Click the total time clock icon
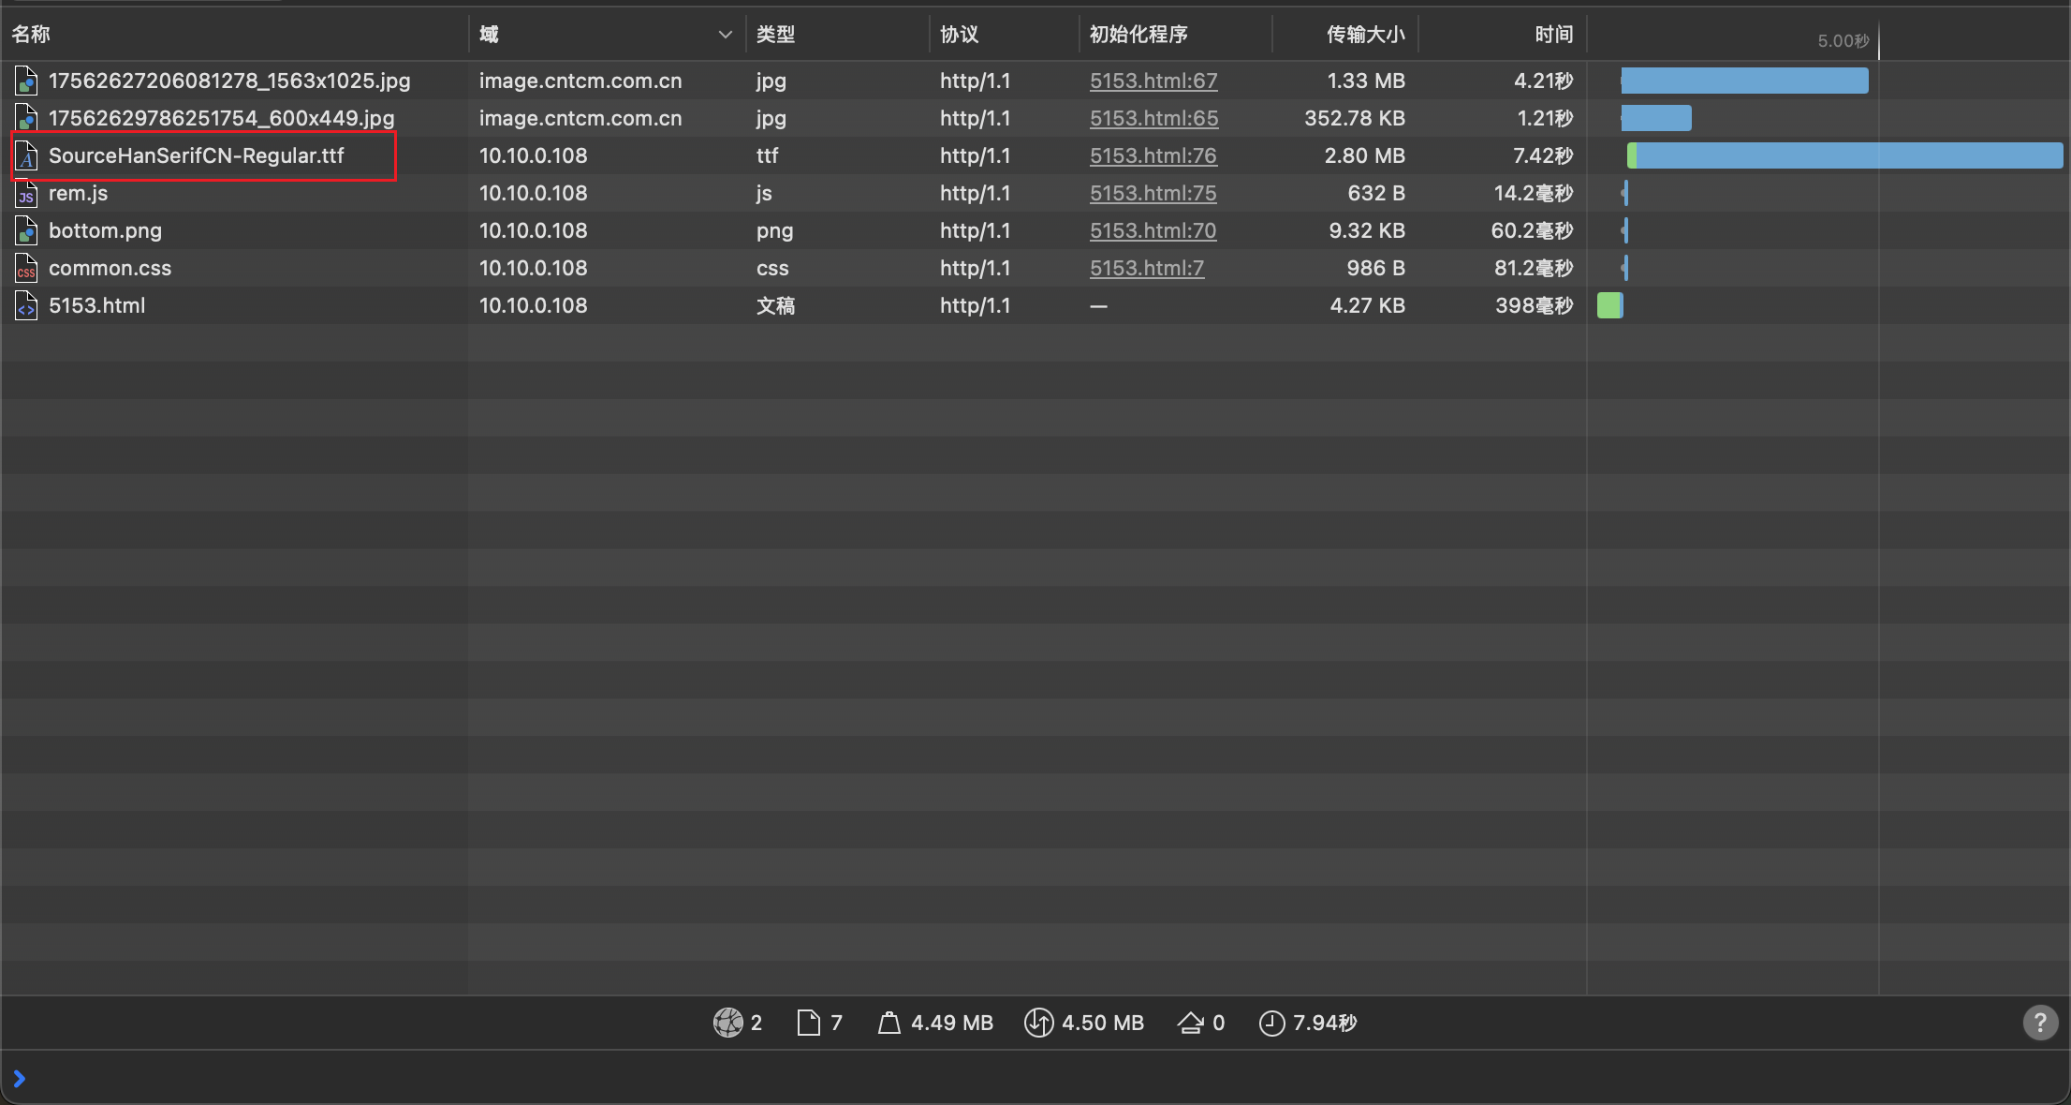 tap(1271, 1023)
